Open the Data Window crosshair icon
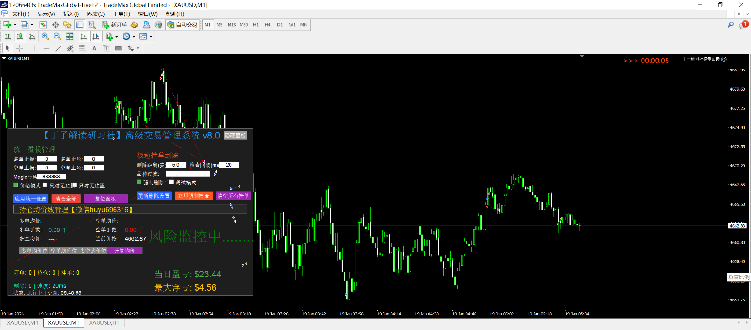Viewport: 751px width, 330px height. [x=55, y=24]
